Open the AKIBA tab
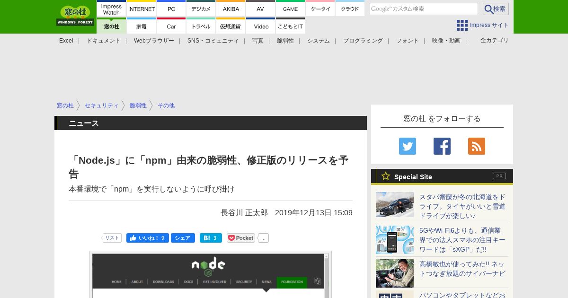 coord(231,9)
